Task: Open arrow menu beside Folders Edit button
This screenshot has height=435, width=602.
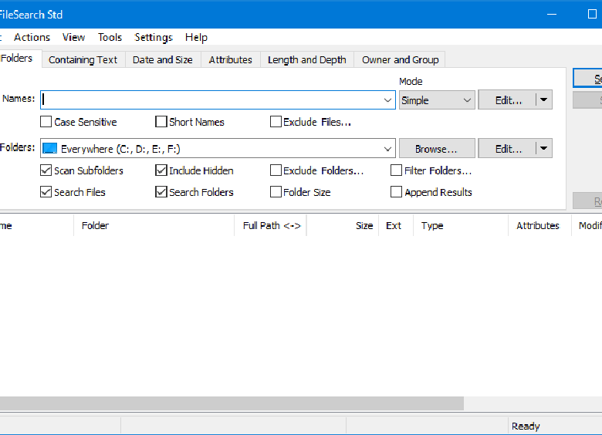Action: [x=543, y=148]
